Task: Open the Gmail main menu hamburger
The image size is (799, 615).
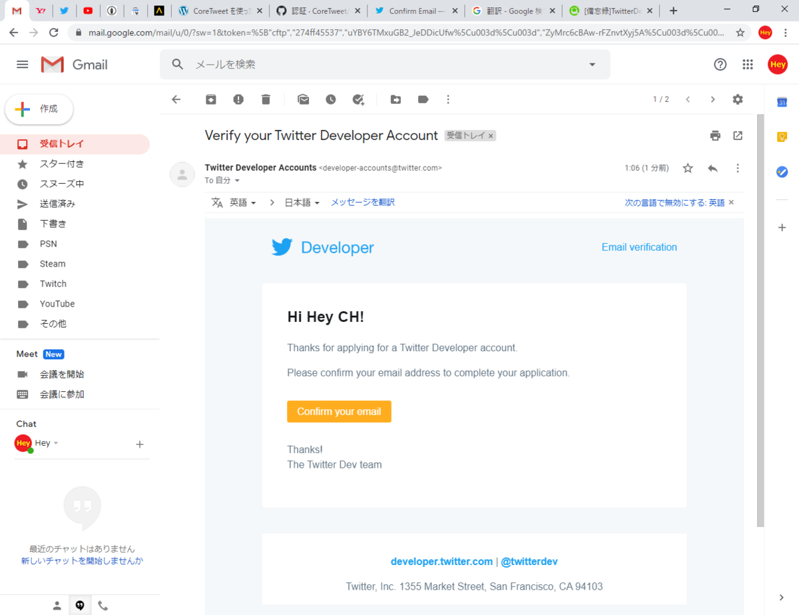Action: click(x=23, y=65)
